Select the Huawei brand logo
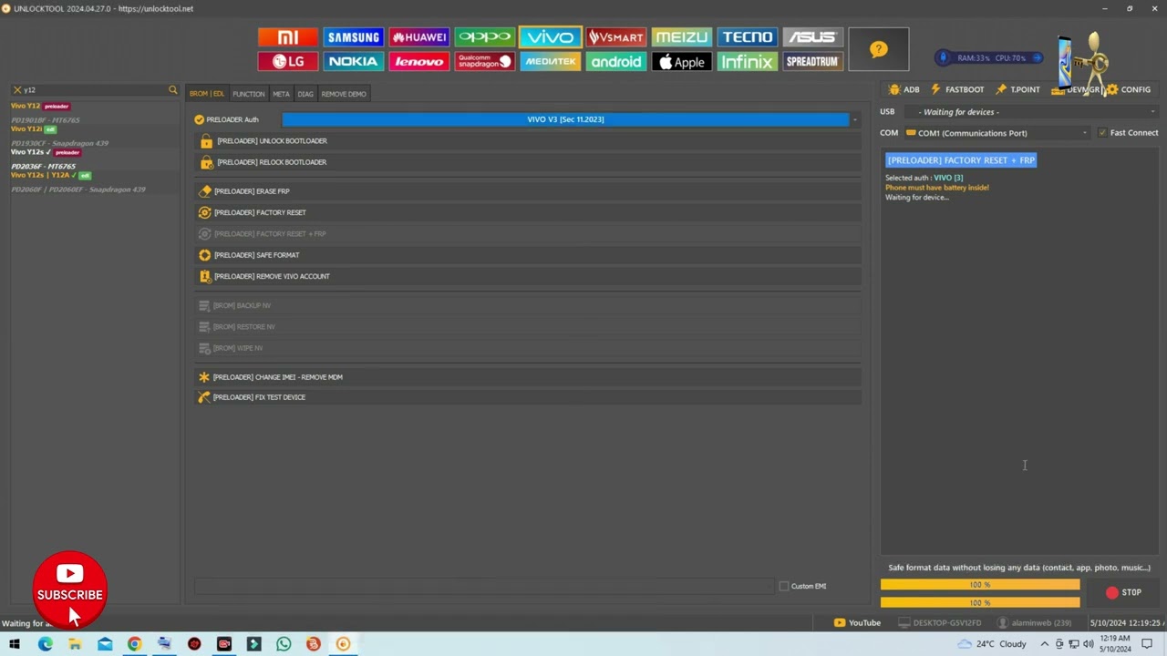The width and height of the screenshot is (1167, 656). (x=419, y=37)
